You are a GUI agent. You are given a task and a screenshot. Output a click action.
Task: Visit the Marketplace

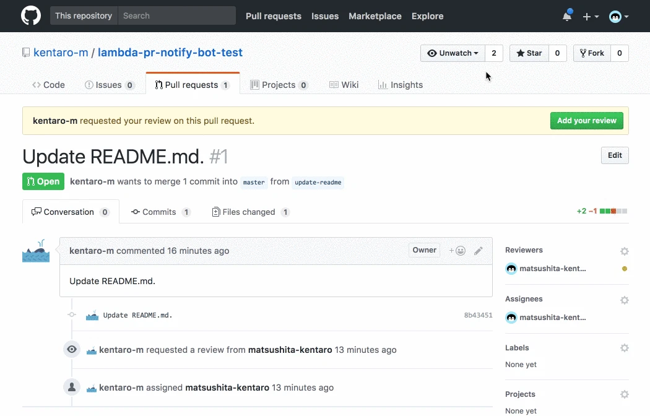[375, 16]
